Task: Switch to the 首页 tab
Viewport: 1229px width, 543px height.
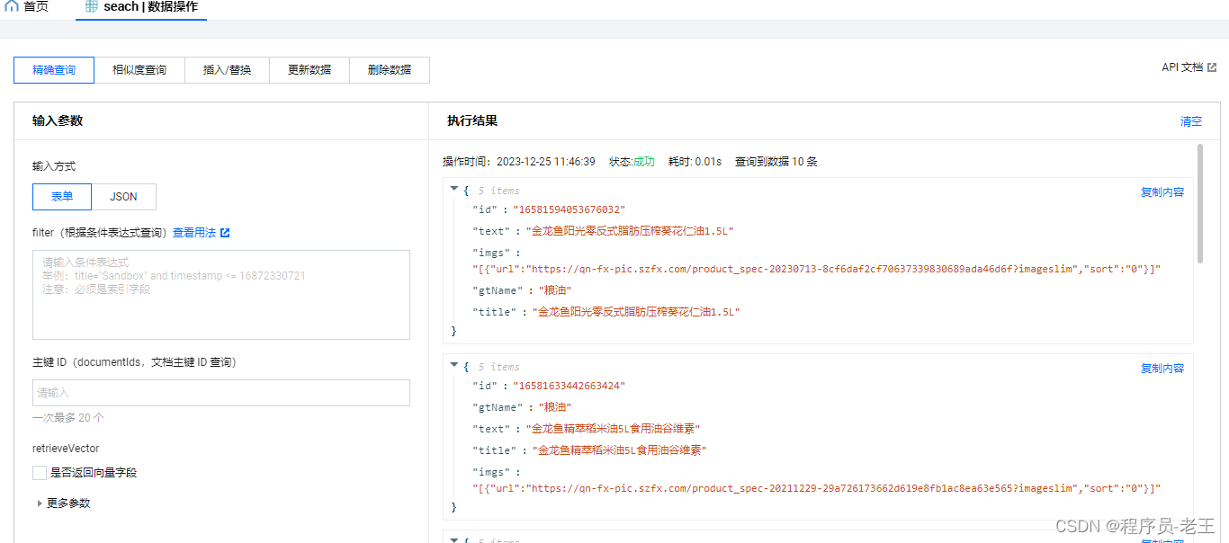Action: 27,7
